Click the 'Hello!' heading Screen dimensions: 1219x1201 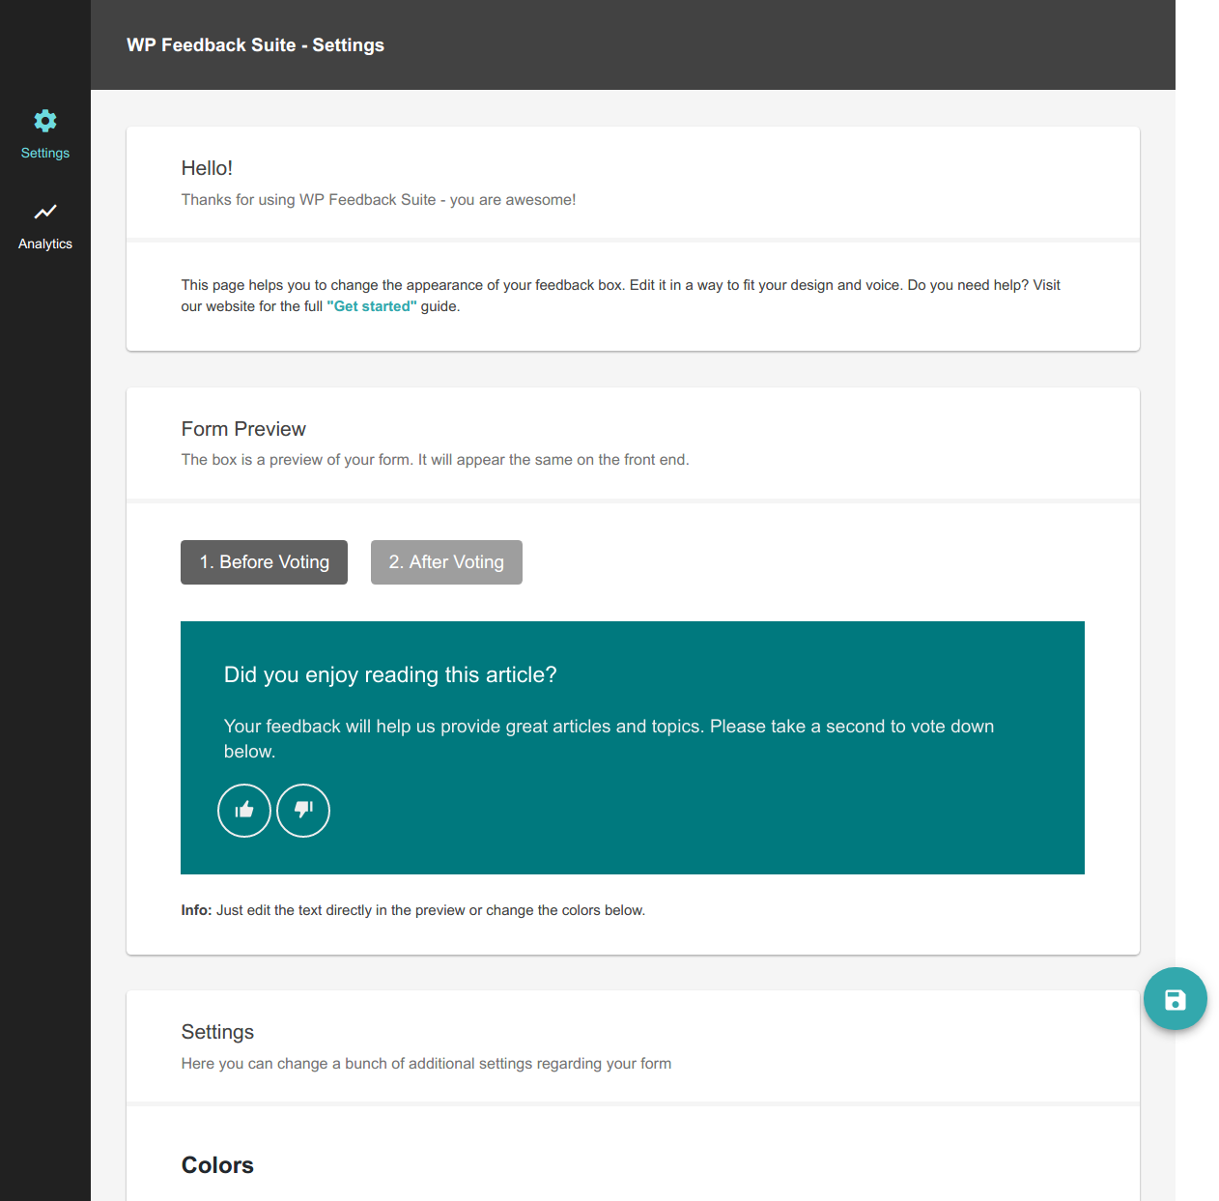207,168
